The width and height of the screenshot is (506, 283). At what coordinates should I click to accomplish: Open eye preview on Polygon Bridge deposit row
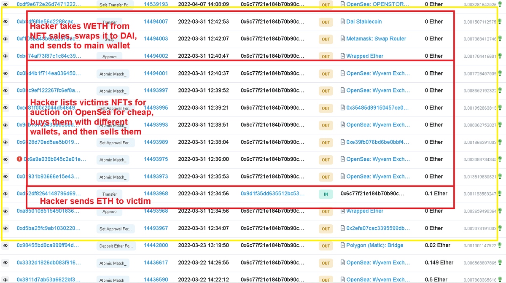coord(5,245)
